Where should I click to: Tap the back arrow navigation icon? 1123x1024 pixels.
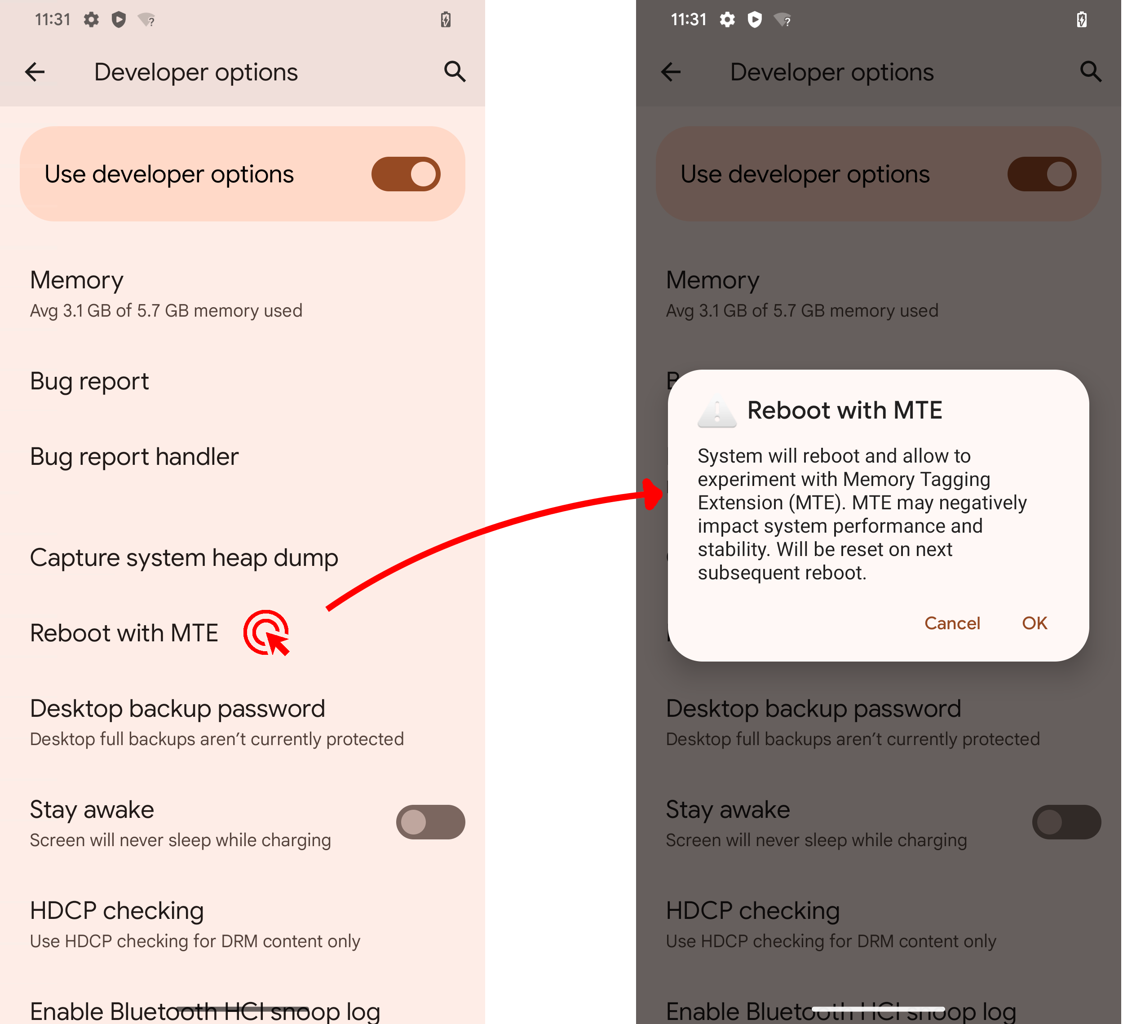pyautogui.click(x=35, y=71)
